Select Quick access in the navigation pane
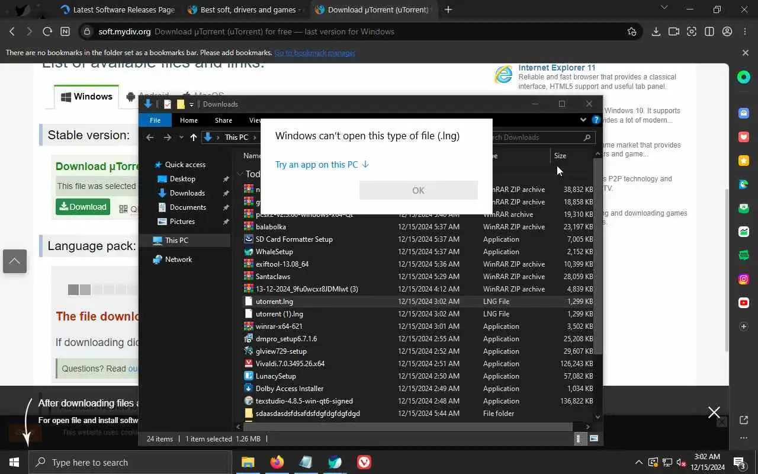The height and width of the screenshot is (474, 758). [x=185, y=165]
